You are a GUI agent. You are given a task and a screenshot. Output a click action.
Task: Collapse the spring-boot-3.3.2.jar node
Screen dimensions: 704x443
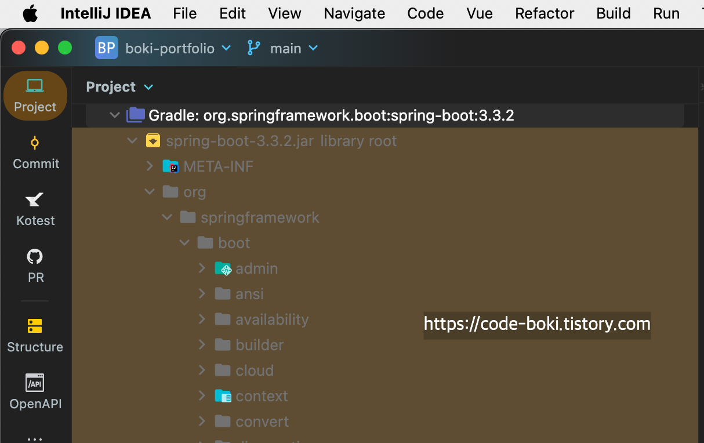coord(132,141)
